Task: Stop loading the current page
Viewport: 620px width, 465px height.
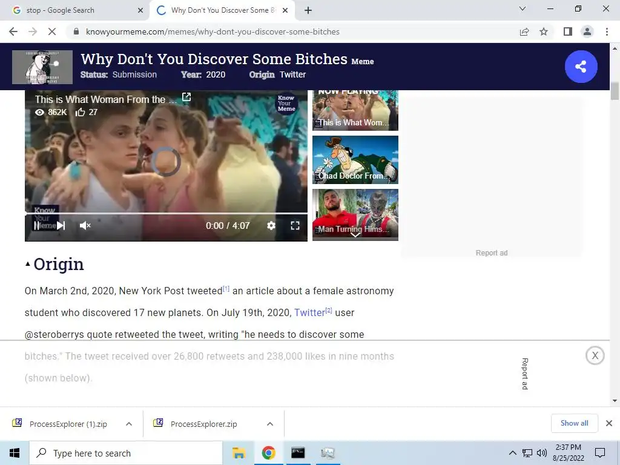Action: point(52,31)
